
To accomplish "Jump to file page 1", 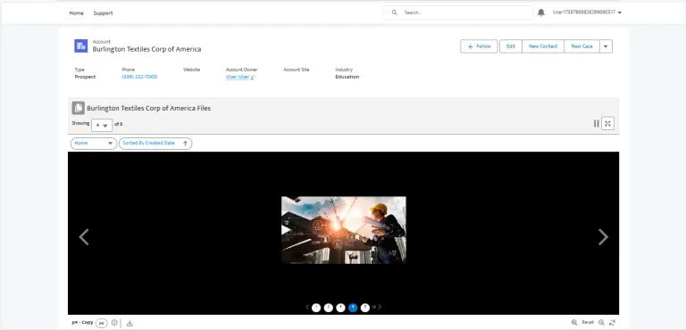I will pyautogui.click(x=316, y=308).
